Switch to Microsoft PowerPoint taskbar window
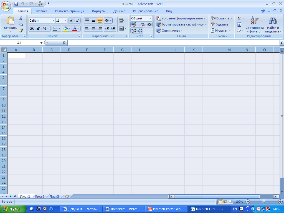Screen dimensions: 284x213 tap(166, 209)
